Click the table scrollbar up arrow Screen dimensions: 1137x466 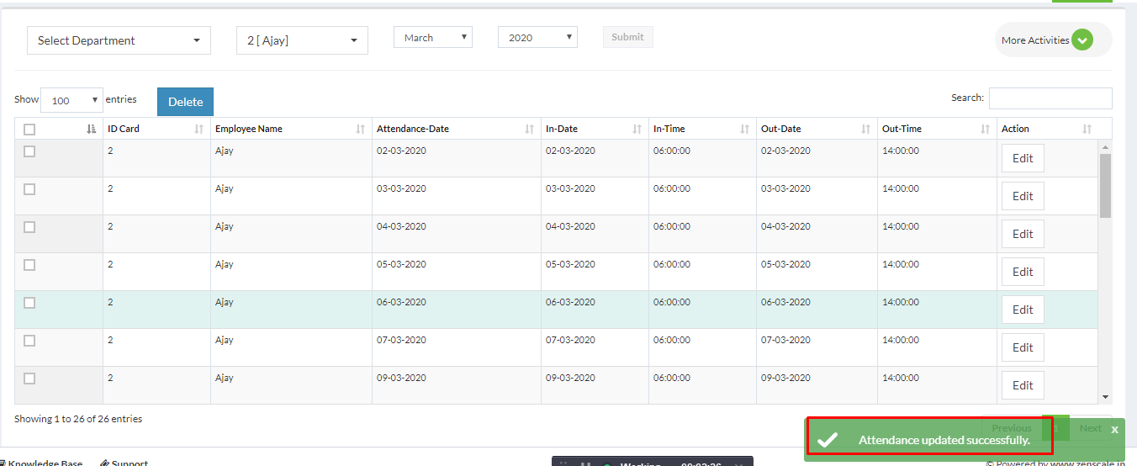click(x=1105, y=146)
